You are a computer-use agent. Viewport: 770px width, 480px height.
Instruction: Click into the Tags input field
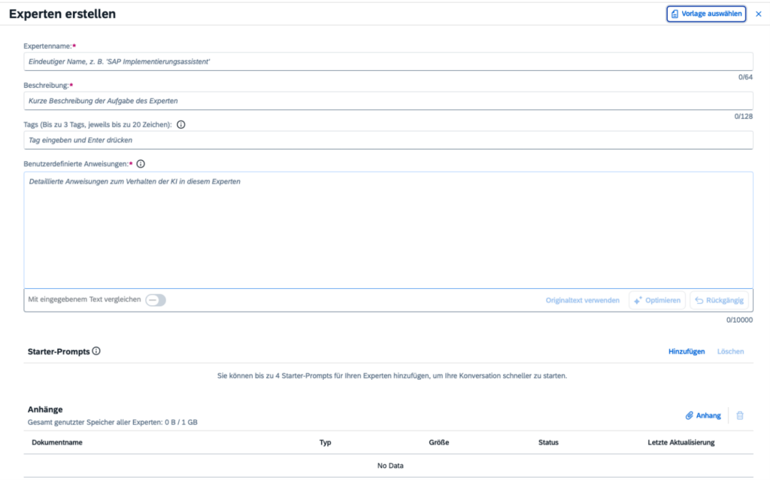click(388, 140)
